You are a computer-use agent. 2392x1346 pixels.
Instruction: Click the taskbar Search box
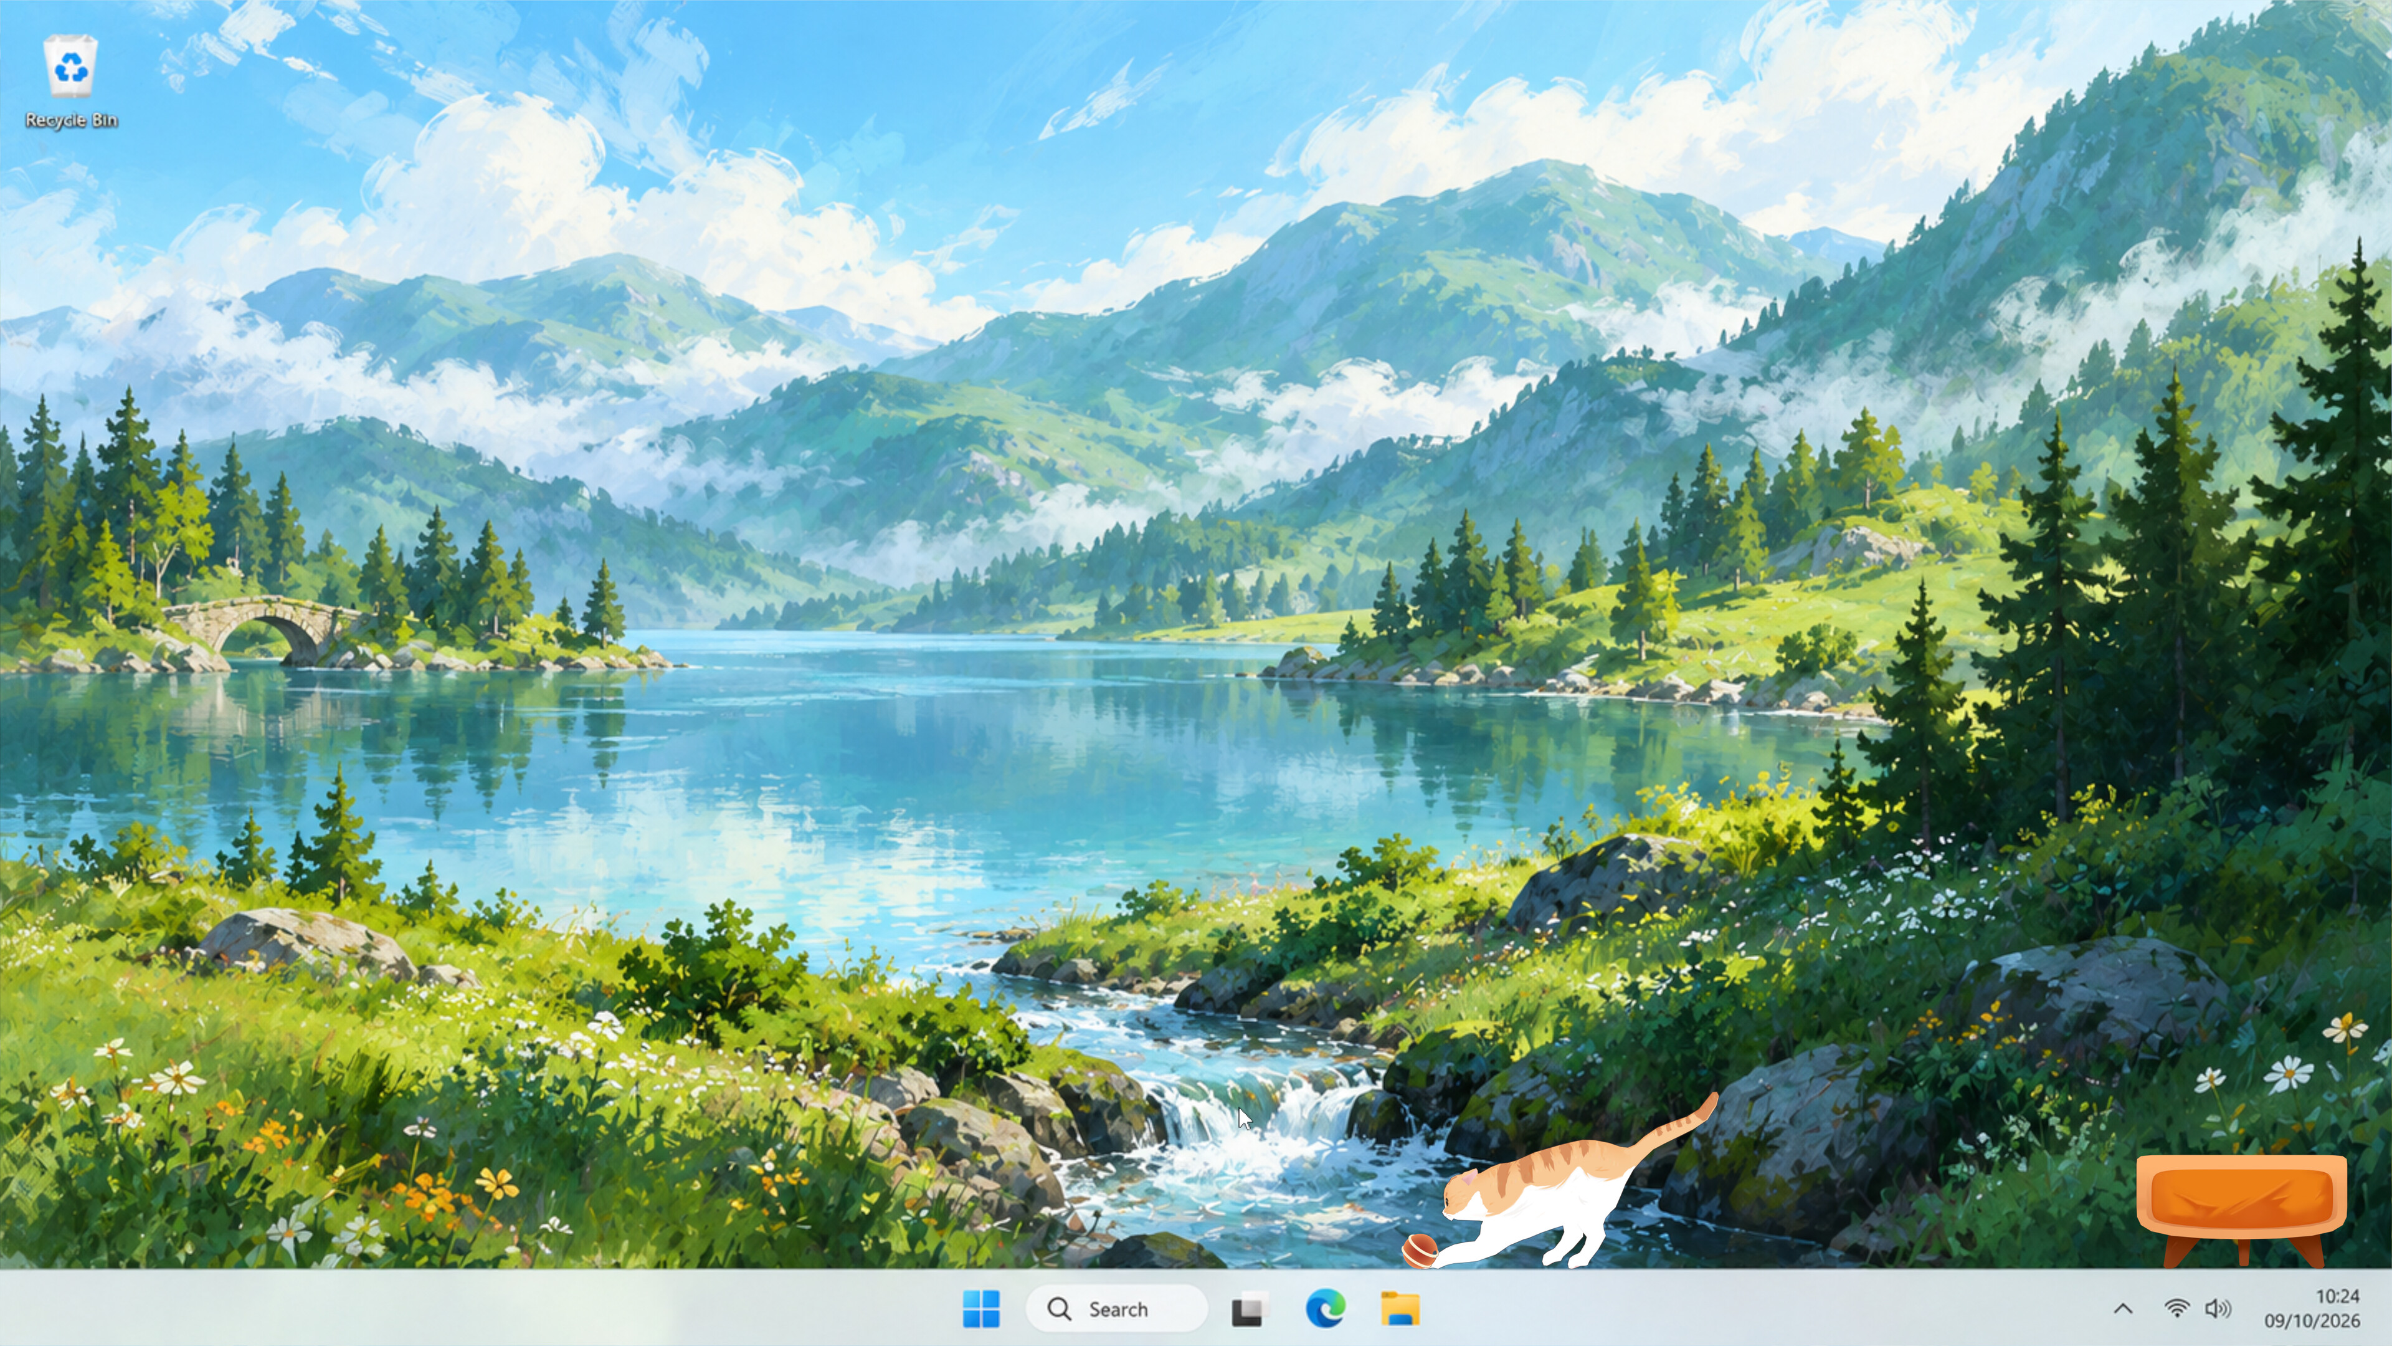tap(1116, 1309)
